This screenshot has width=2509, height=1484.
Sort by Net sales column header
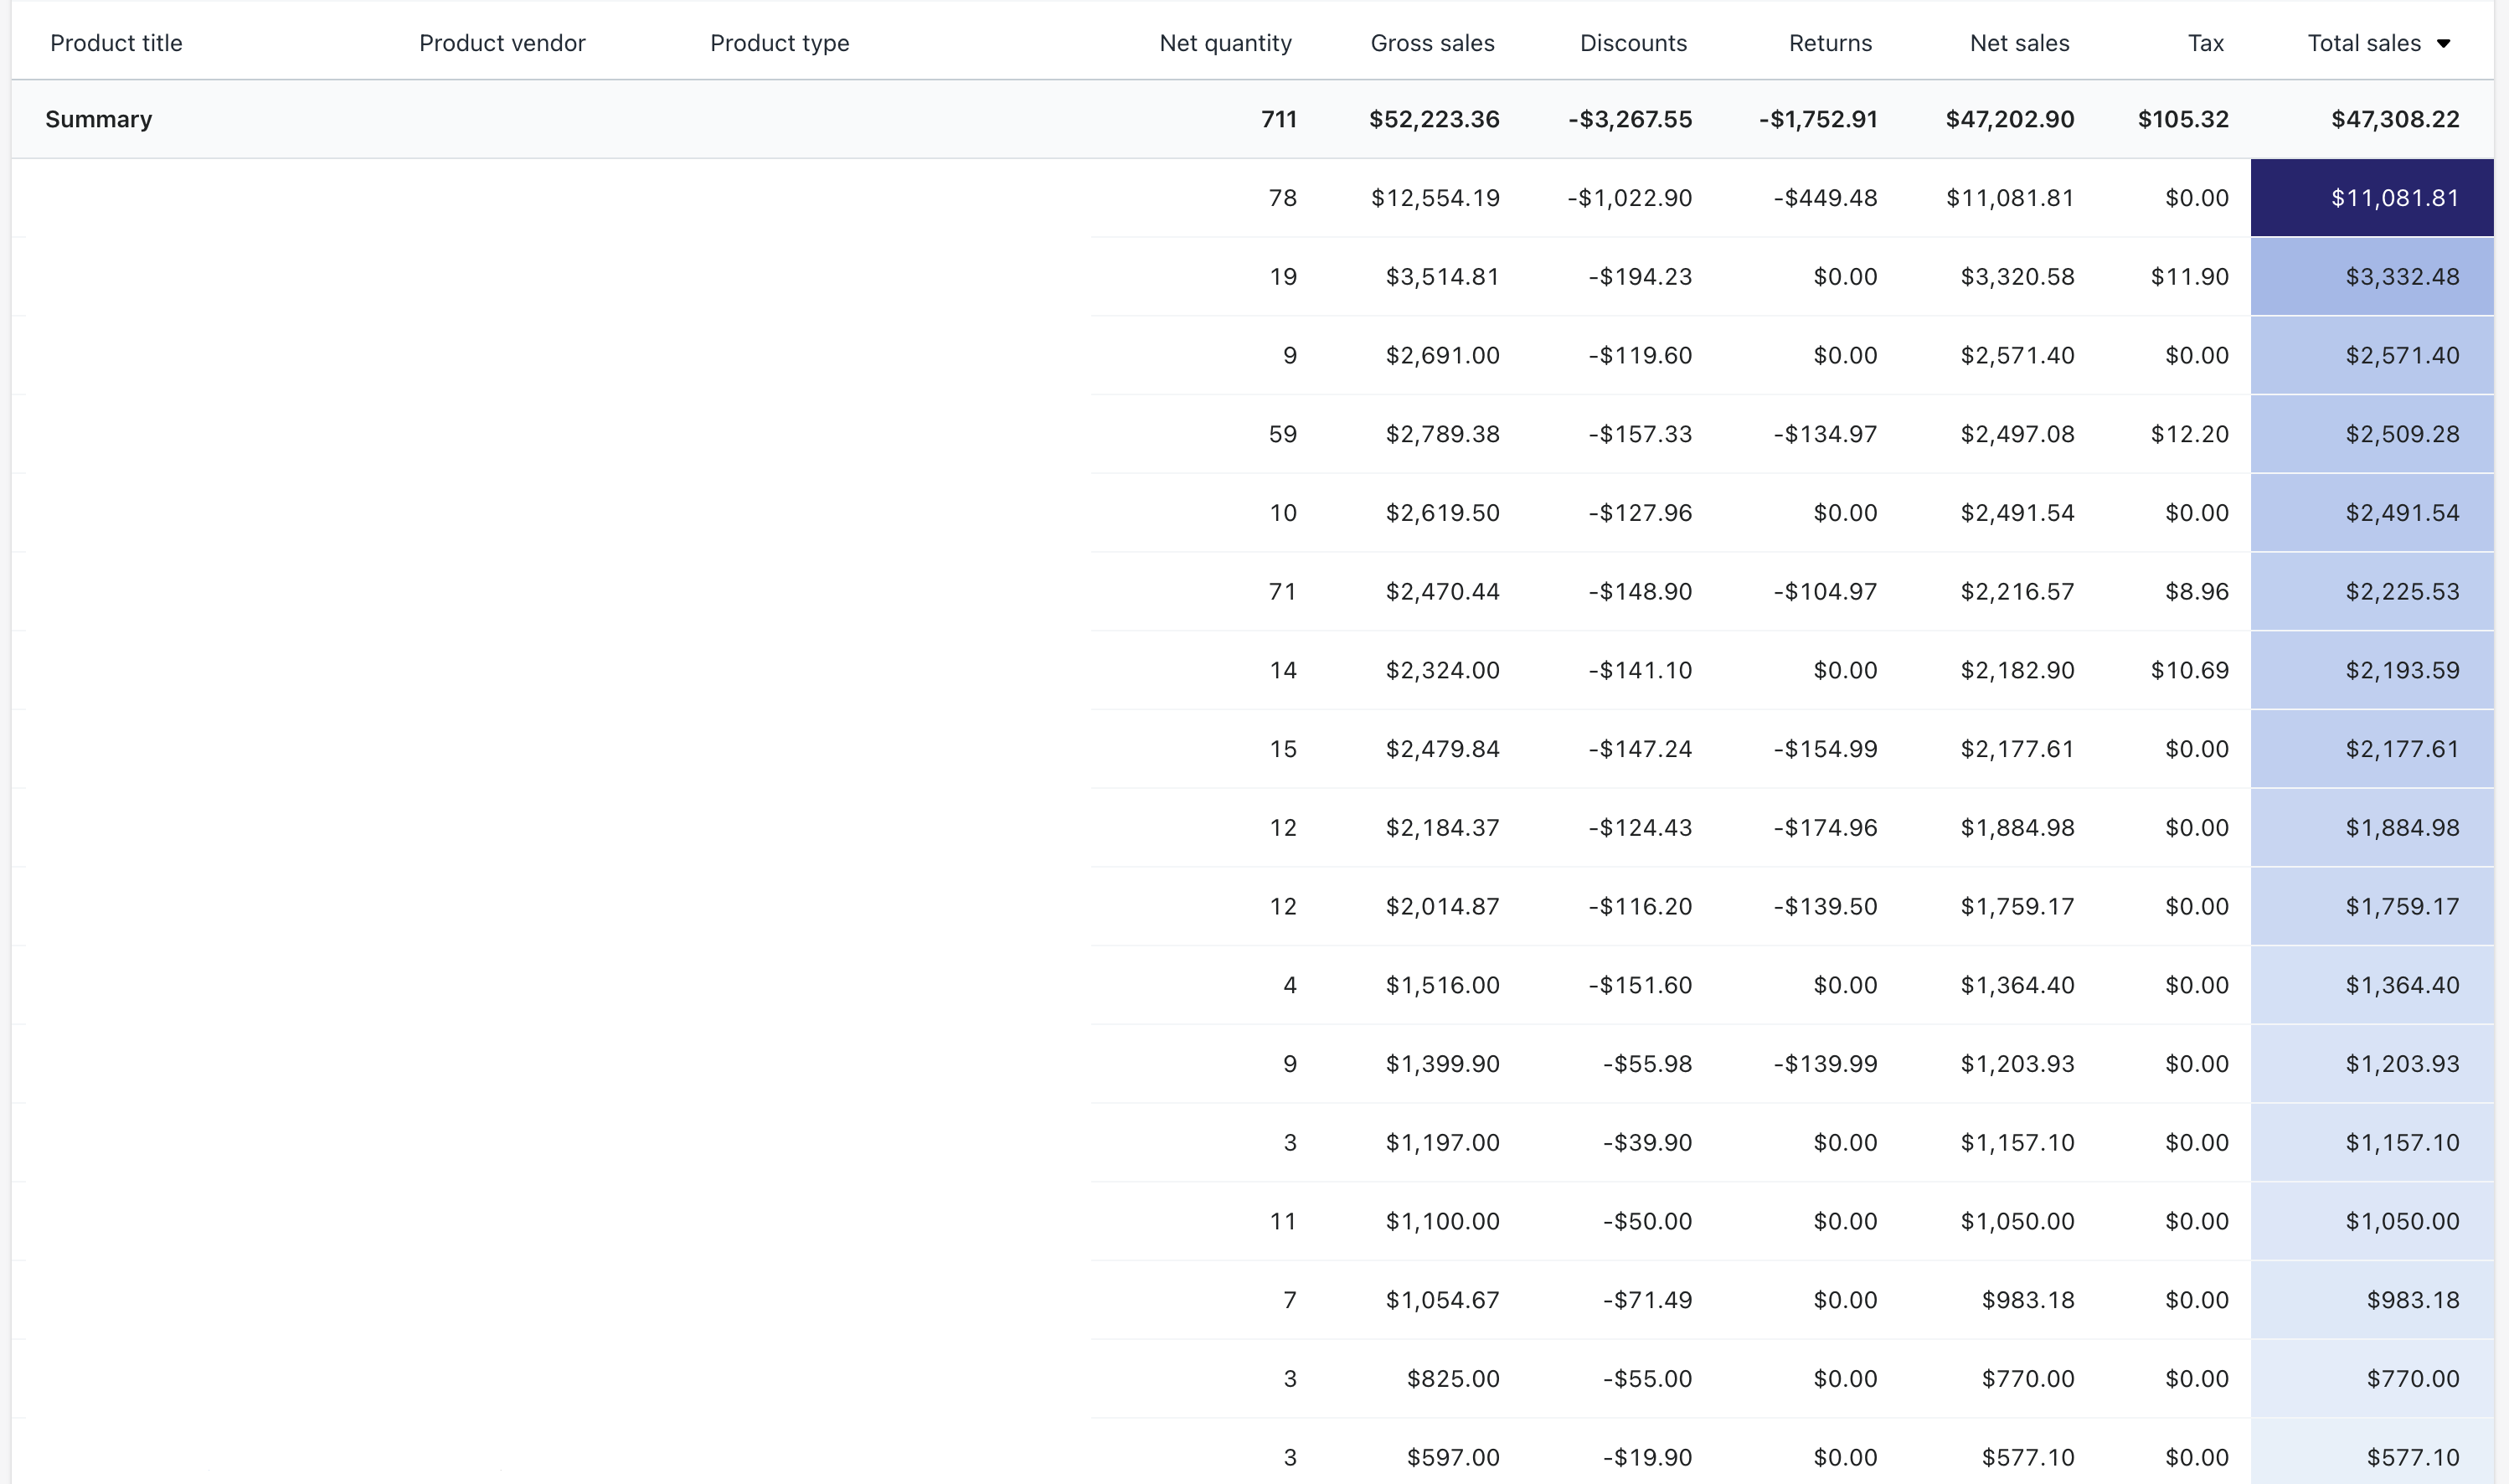[2019, 43]
